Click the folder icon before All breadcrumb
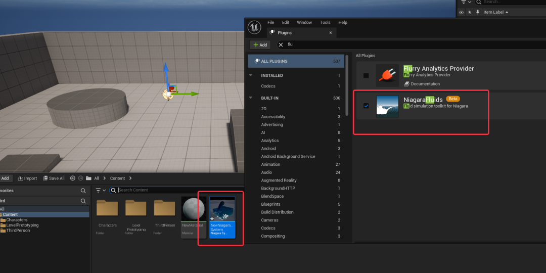This screenshot has width=546, height=273. [89, 178]
